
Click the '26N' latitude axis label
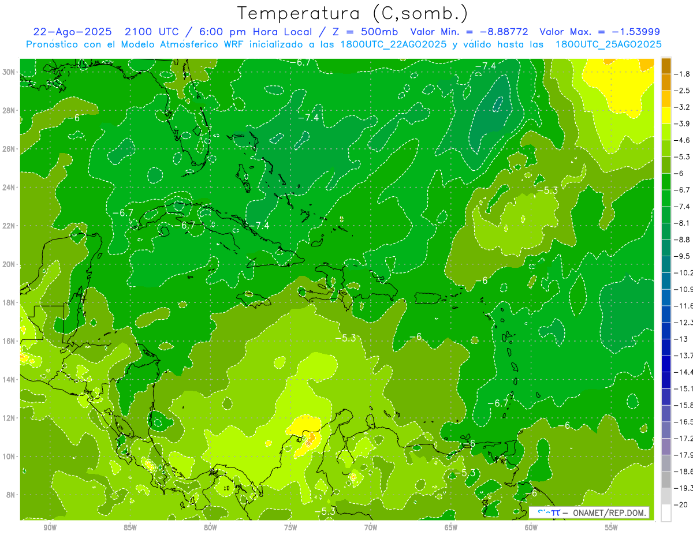click(x=10, y=149)
